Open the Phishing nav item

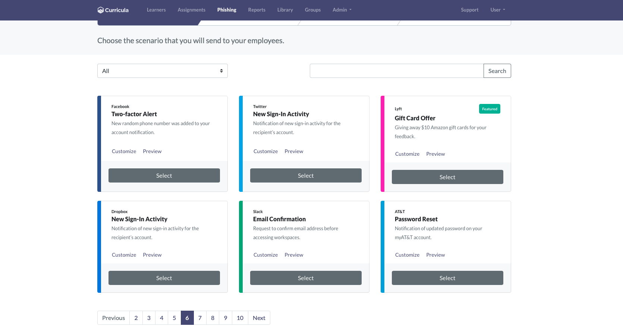point(227,10)
